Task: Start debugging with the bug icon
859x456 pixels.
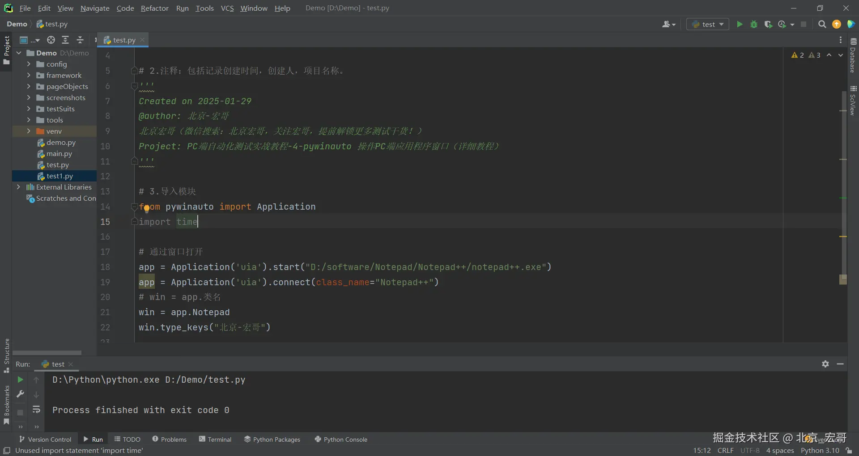Action: point(754,24)
